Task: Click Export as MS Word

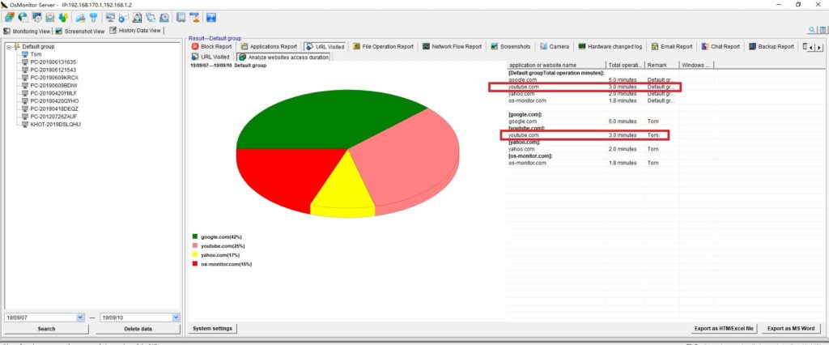Action: [791, 329]
